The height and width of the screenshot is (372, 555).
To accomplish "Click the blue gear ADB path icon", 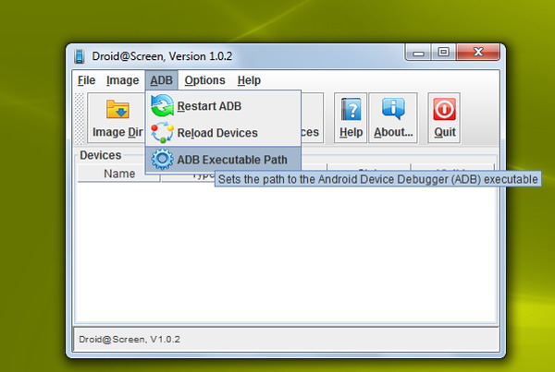I will 162,160.
